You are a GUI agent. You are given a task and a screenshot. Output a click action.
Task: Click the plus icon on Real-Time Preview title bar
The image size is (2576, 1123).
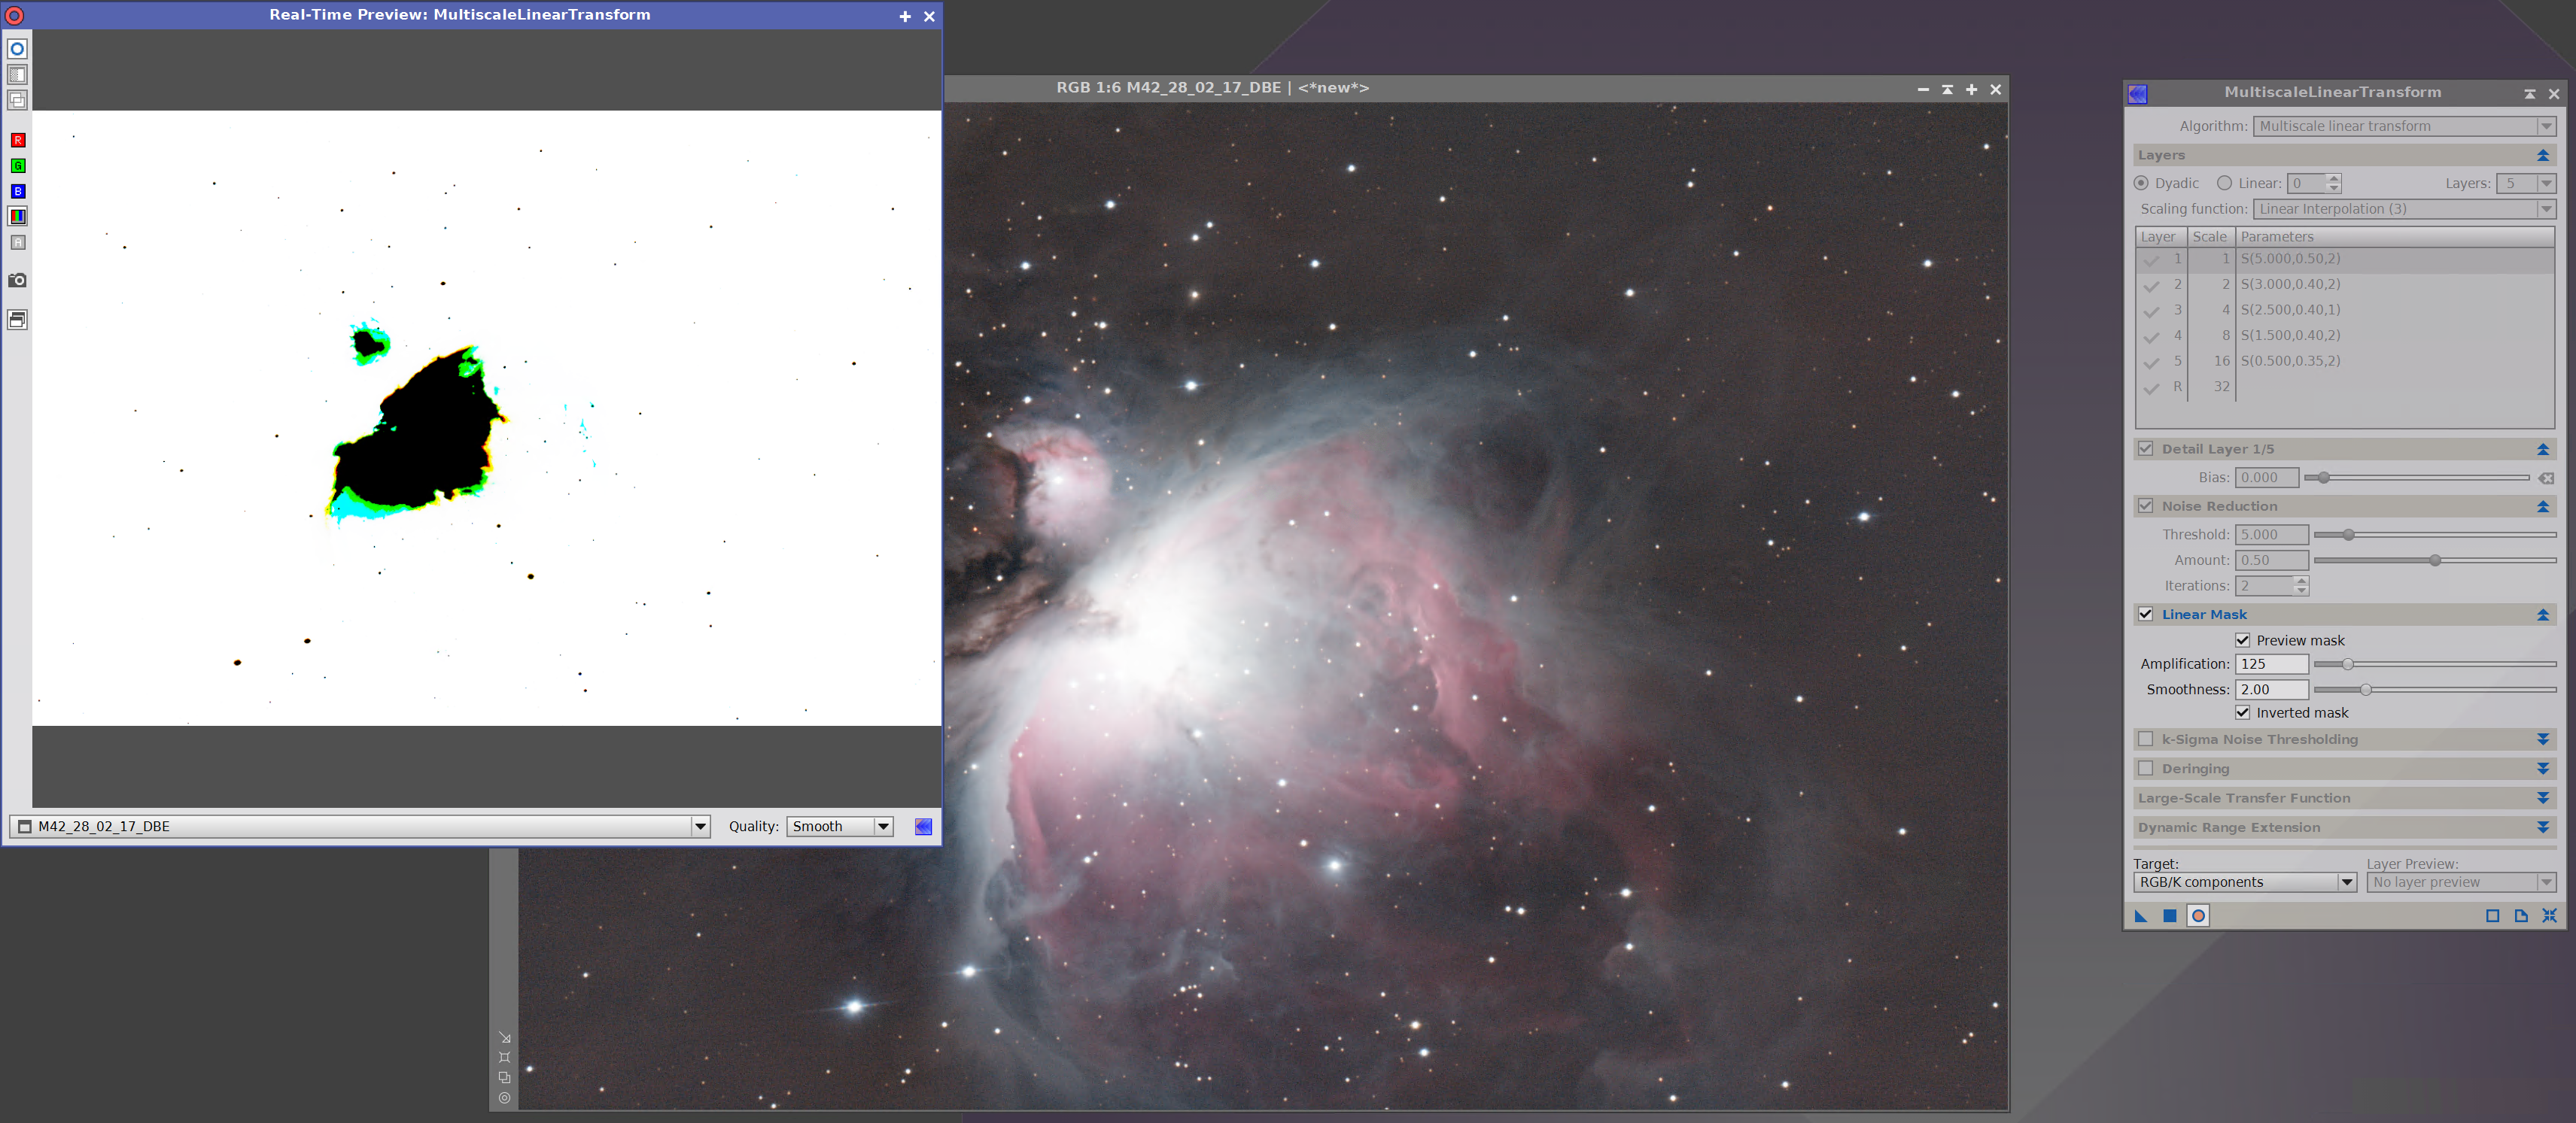pos(904,16)
